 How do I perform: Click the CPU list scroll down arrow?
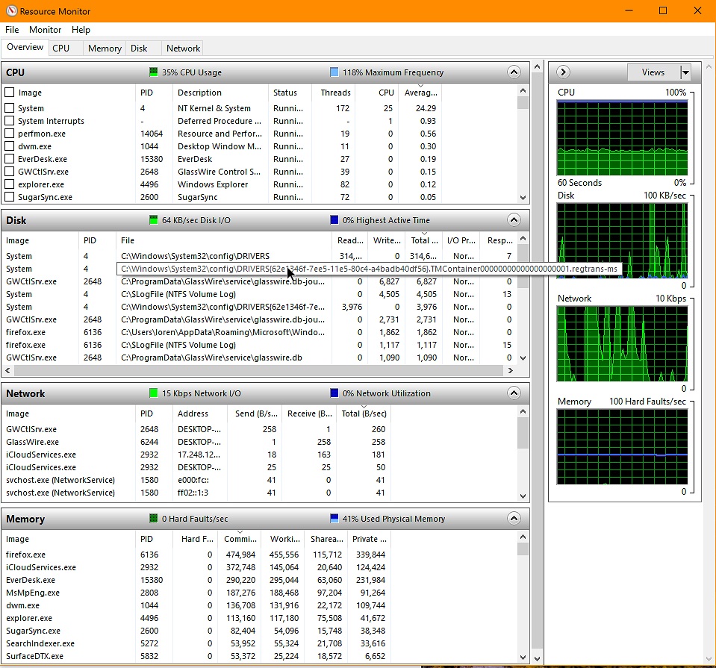(523, 199)
